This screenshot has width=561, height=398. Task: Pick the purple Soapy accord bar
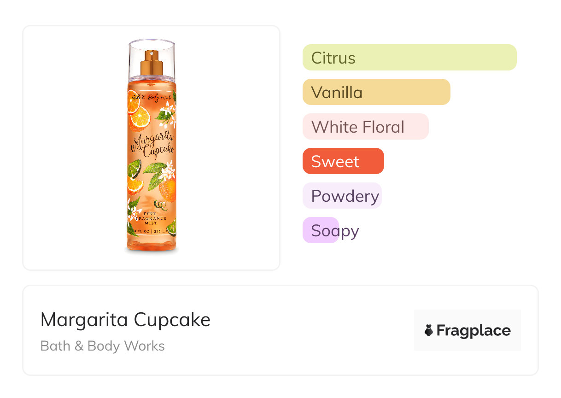pyautogui.click(x=321, y=230)
